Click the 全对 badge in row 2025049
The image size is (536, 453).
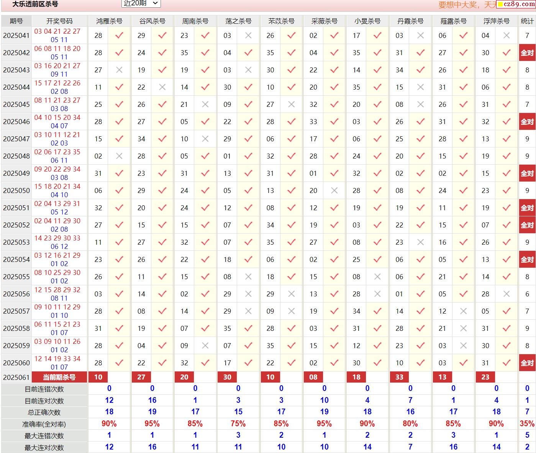tap(527, 173)
